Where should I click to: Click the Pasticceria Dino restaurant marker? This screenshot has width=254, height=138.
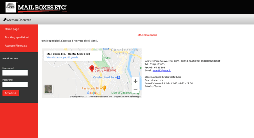pyautogui.click(x=104, y=88)
